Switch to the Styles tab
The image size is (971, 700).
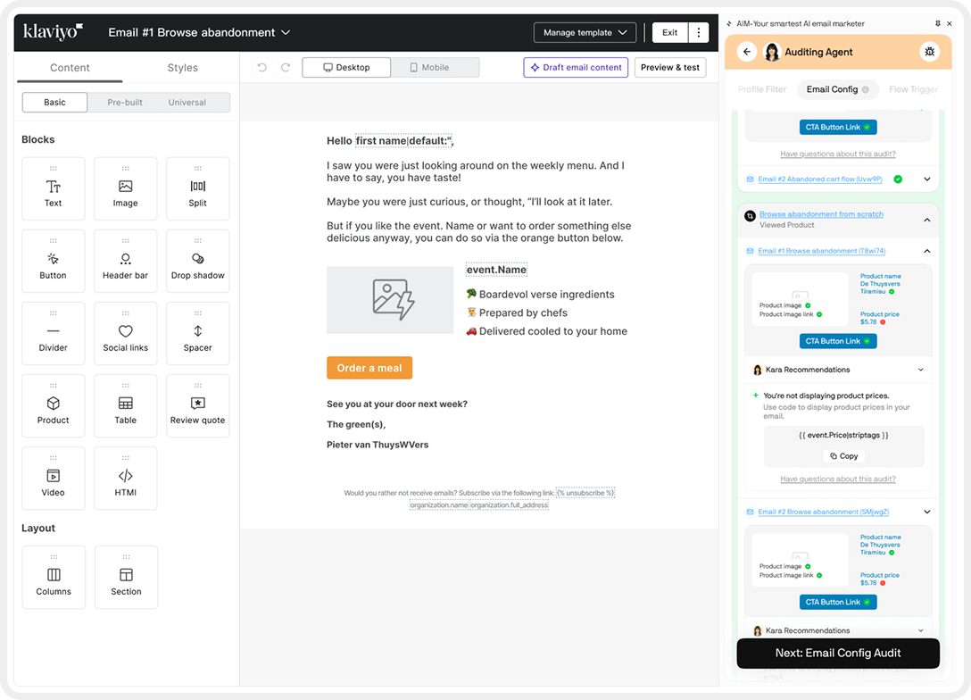182,68
